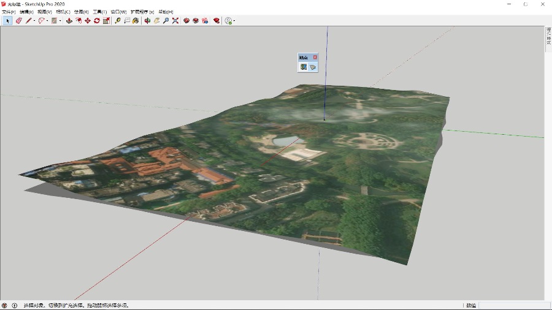Open the 3D Warehouse icon
This screenshot has height=310, width=552.
pos(186,21)
